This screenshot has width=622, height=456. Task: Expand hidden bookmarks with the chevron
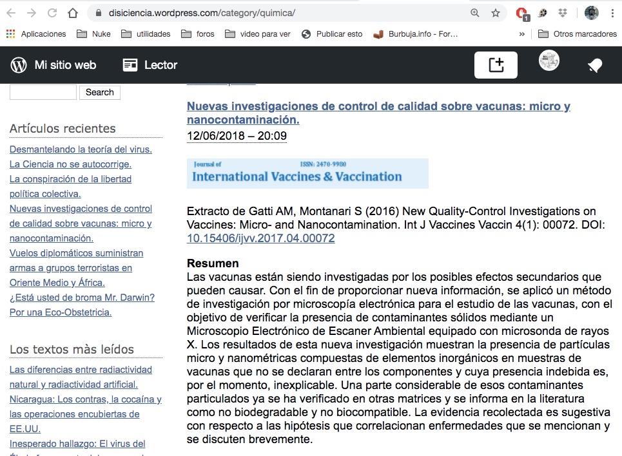click(x=522, y=34)
